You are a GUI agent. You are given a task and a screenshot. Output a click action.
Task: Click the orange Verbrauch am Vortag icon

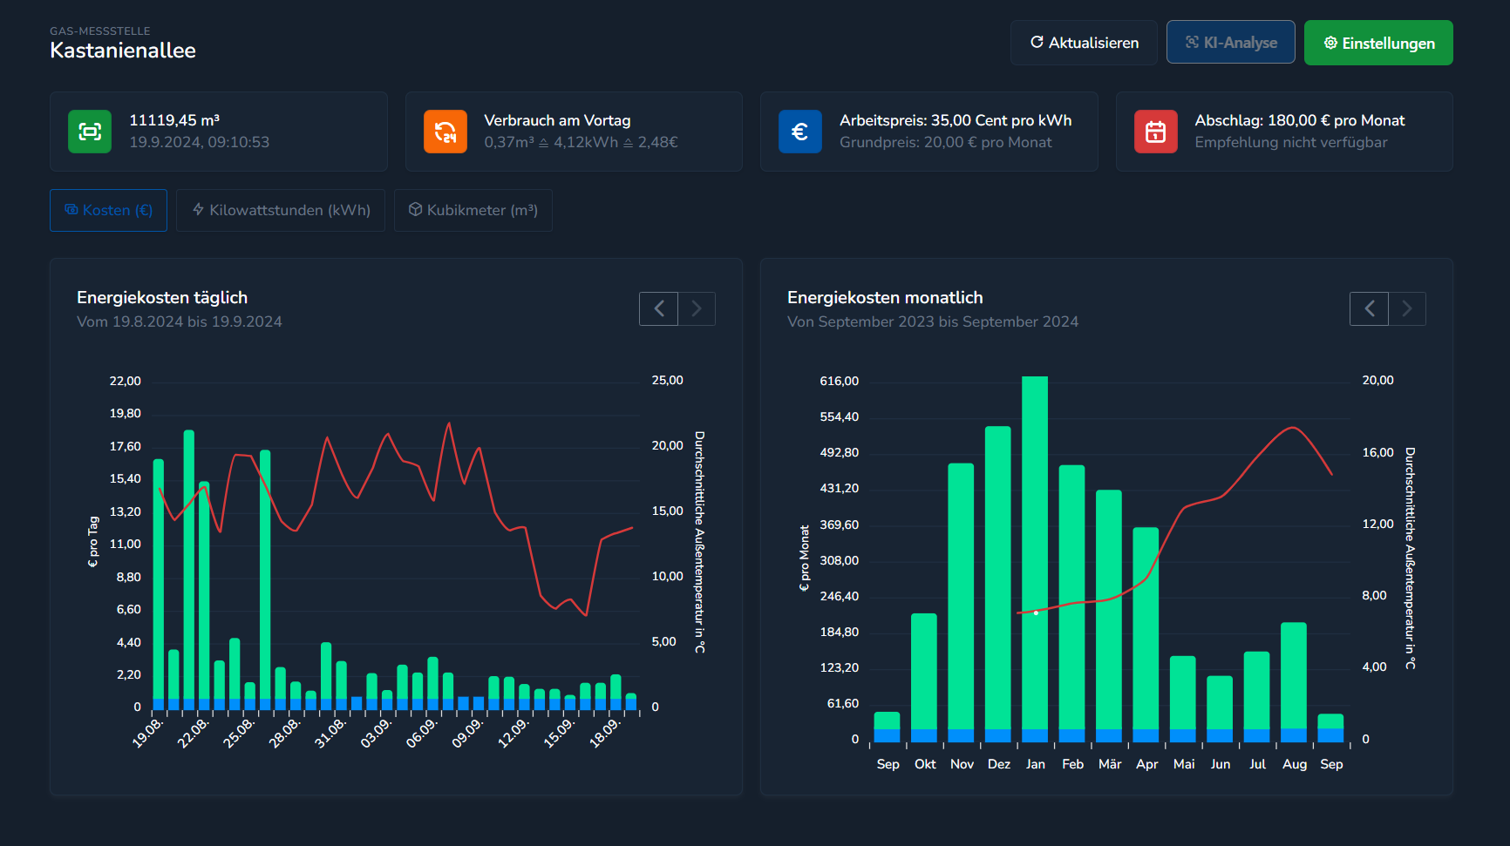click(x=445, y=132)
